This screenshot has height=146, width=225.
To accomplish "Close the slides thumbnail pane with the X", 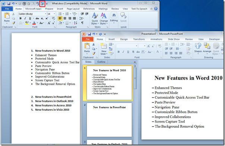I will (135, 62).
